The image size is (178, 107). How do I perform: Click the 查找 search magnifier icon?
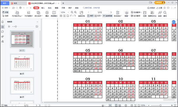(165, 14)
